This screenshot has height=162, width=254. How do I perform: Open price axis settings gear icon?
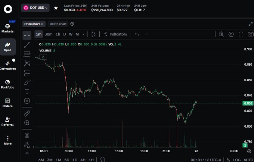pos(249,151)
